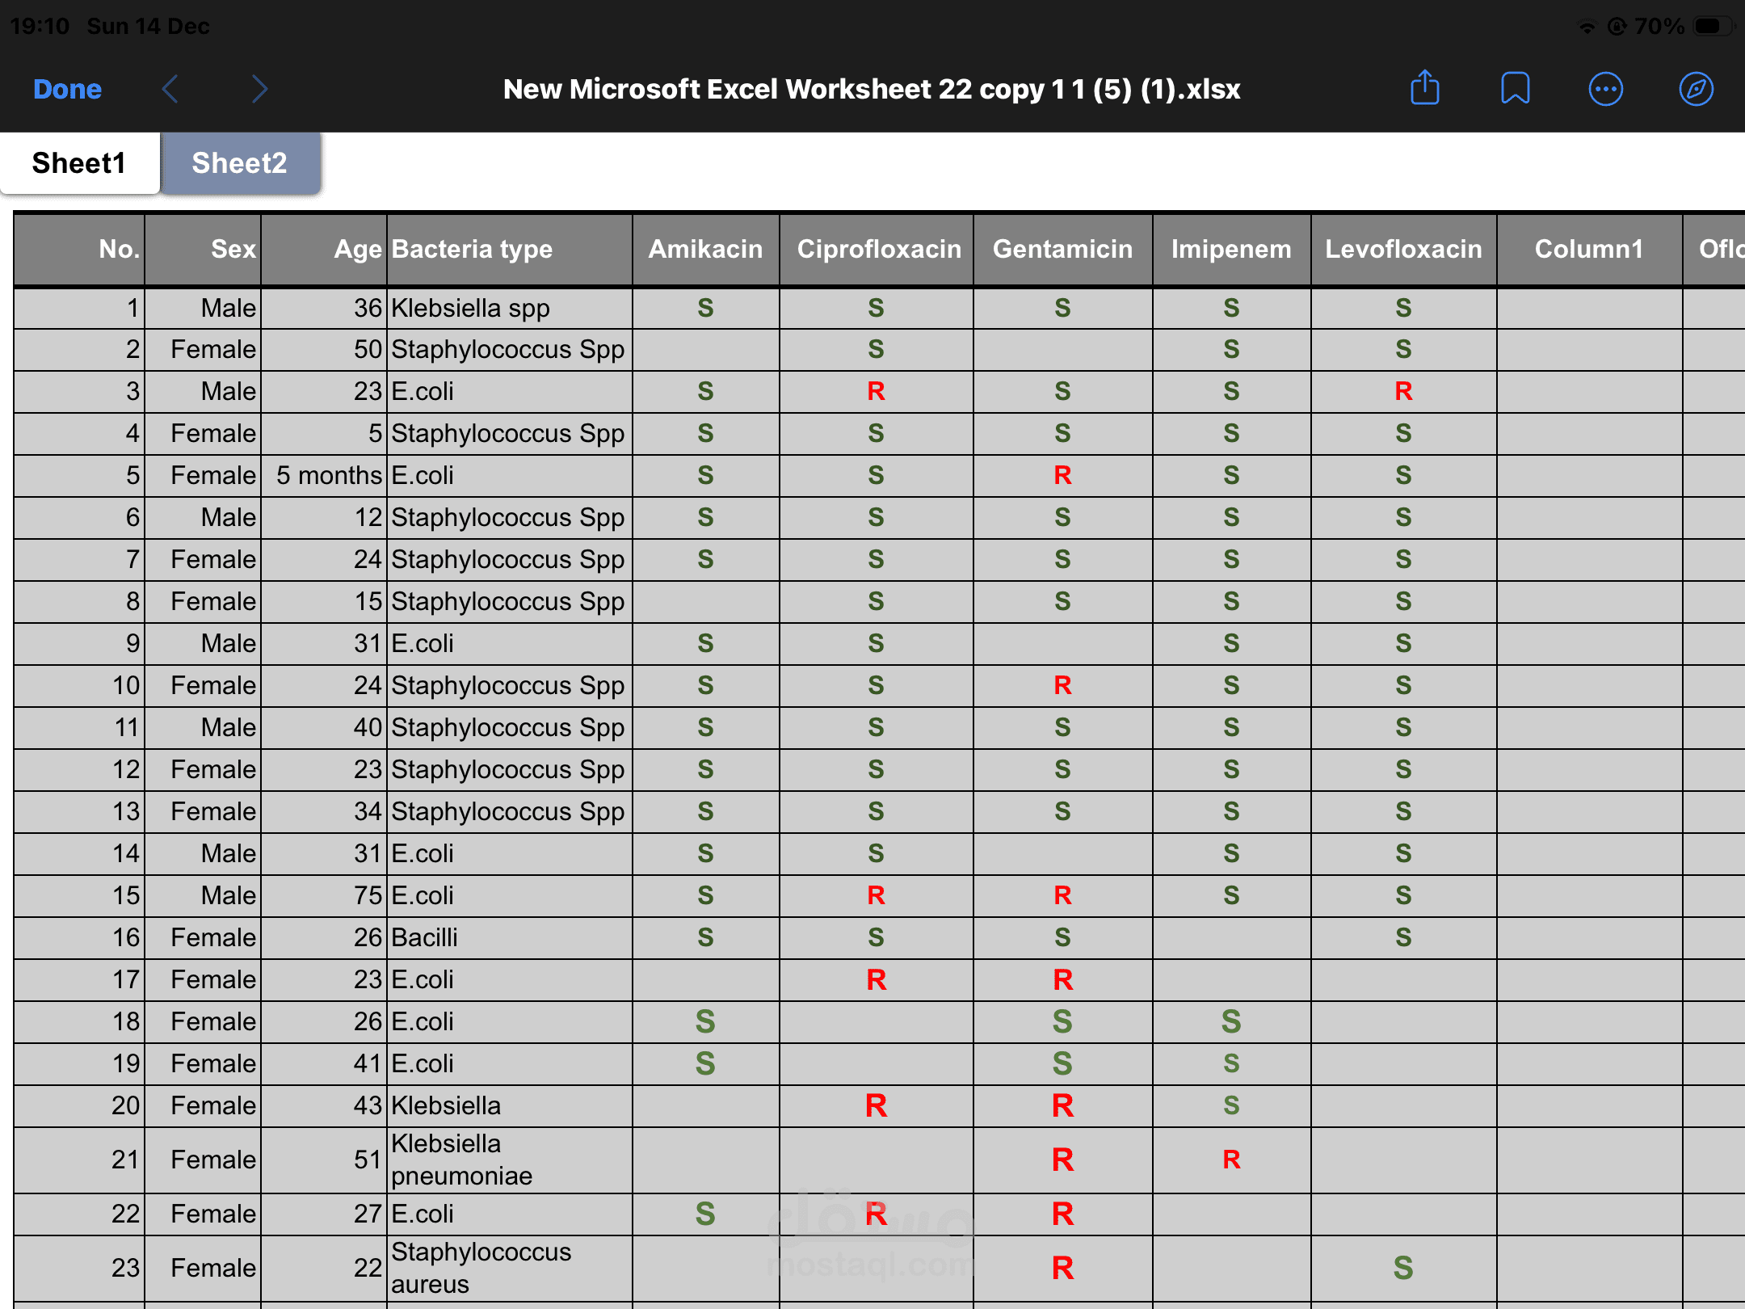Go to next document arrow
This screenshot has height=1309, width=1745.
pos(259,89)
